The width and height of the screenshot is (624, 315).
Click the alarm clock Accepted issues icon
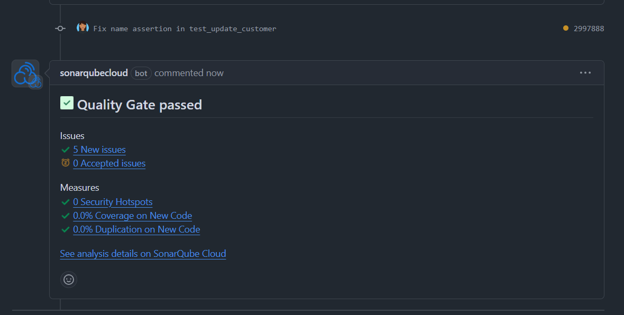65,163
